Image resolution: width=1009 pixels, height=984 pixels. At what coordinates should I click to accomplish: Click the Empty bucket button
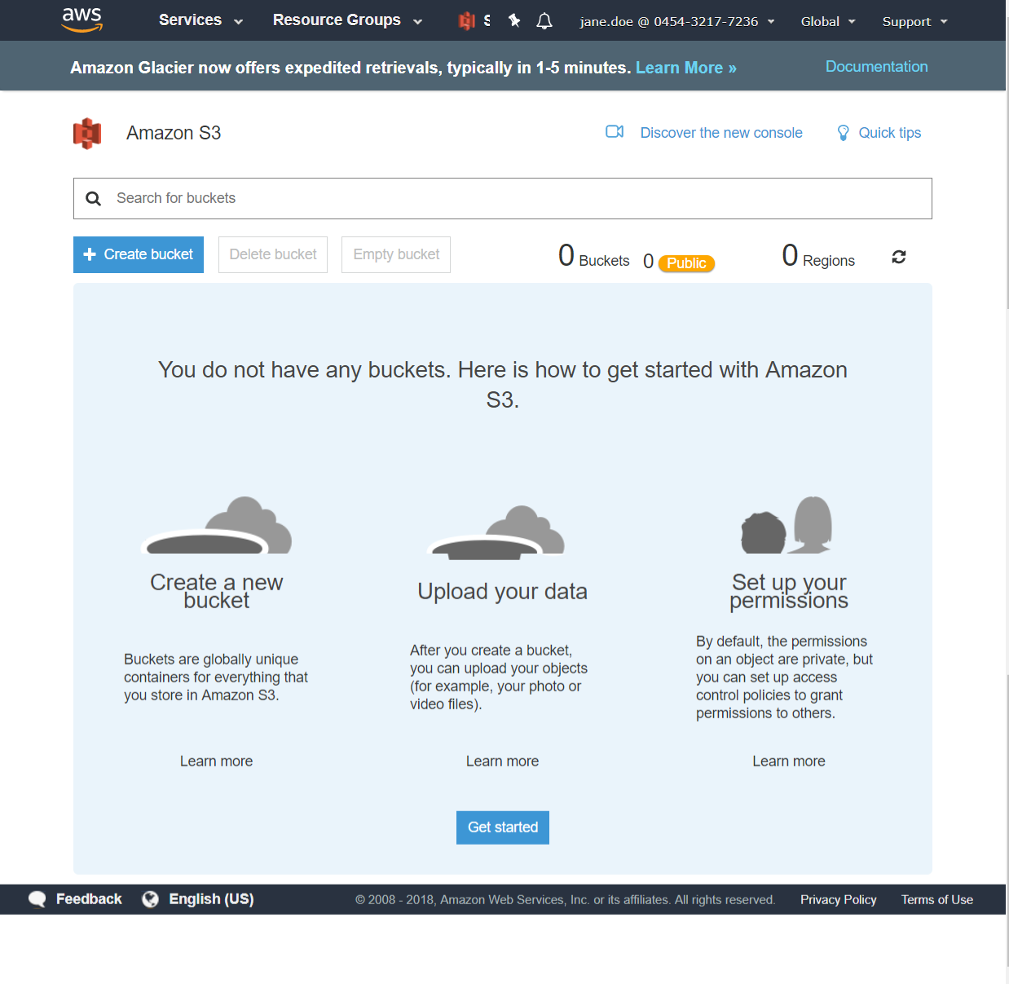click(x=396, y=254)
